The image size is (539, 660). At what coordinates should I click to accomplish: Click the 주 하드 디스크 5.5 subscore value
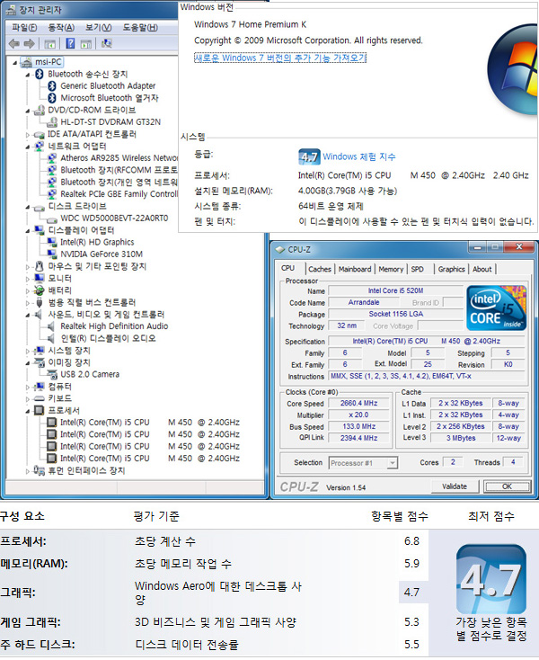click(x=411, y=645)
